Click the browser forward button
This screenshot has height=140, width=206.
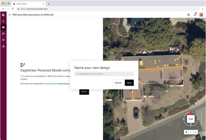8,9
